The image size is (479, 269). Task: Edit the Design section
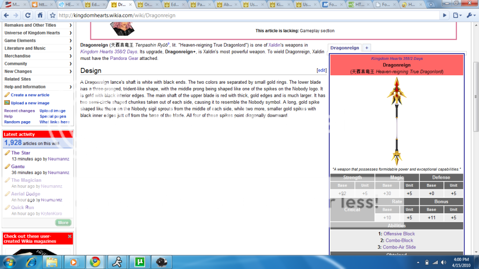(321, 70)
